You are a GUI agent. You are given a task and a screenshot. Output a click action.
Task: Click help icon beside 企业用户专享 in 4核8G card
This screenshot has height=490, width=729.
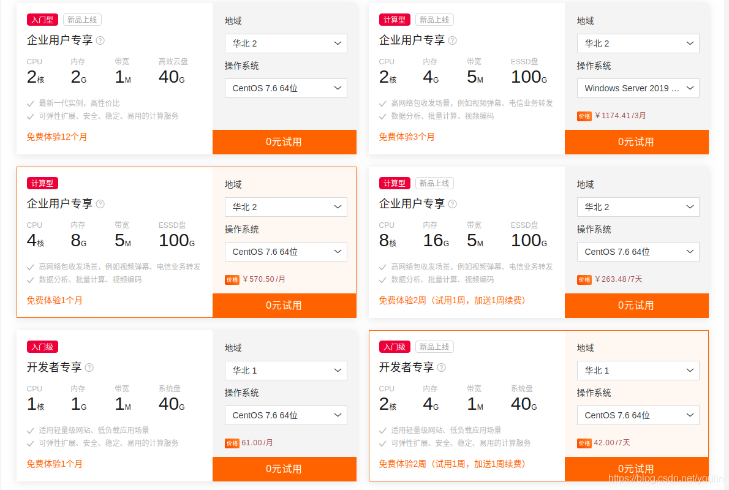100,204
